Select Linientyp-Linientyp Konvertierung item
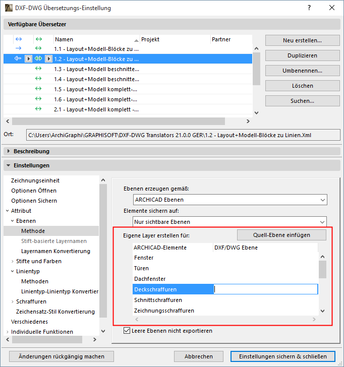Viewport: 344px width, 367px height. (60, 291)
